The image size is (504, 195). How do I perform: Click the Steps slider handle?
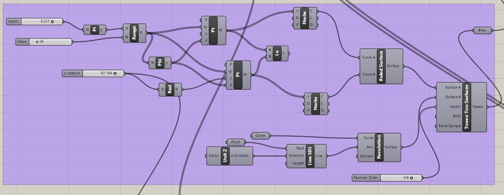click(37, 42)
